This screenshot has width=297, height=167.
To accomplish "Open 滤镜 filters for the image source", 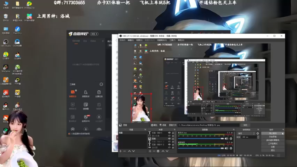I will tap(163, 125).
